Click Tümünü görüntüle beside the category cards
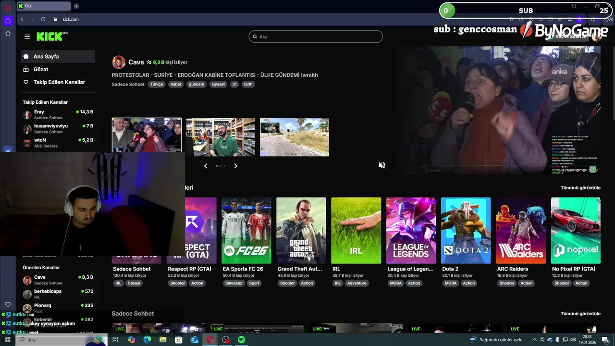 pyautogui.click(x=580, y=188)
